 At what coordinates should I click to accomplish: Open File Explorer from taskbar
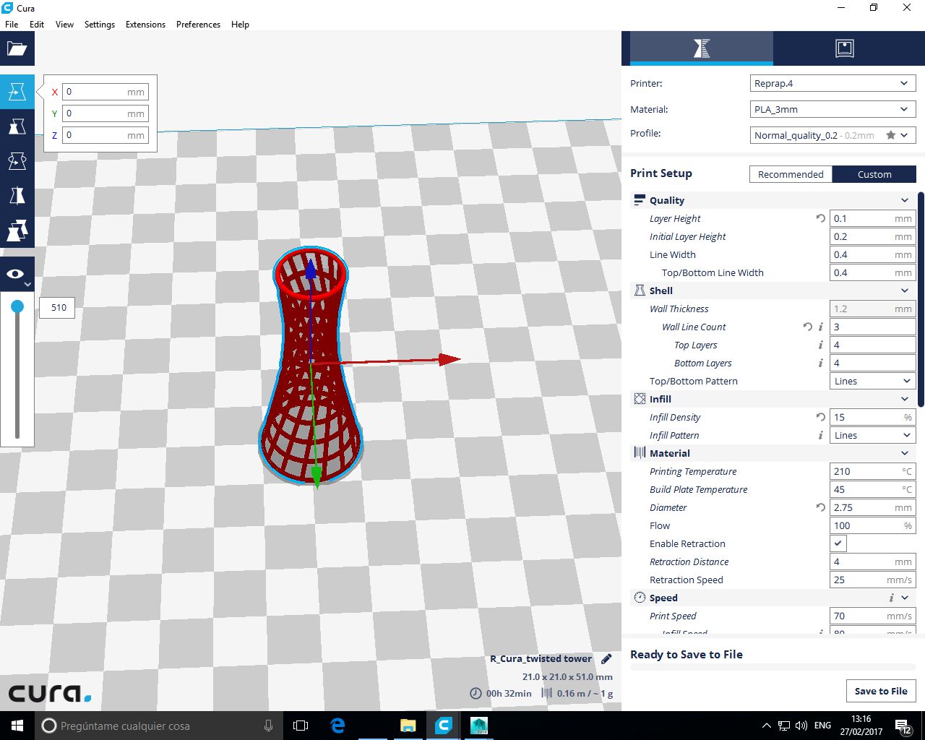(408, 726)
